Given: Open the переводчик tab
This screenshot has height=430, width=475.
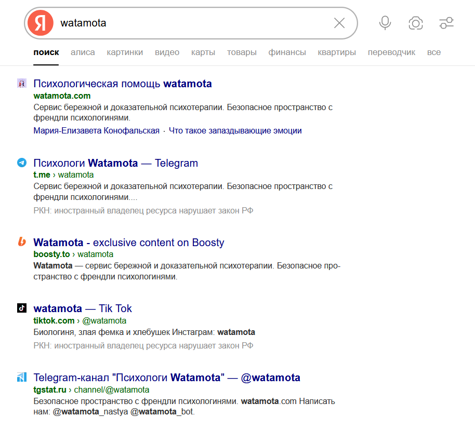Looking at the screenshot, I should [391, 52].
